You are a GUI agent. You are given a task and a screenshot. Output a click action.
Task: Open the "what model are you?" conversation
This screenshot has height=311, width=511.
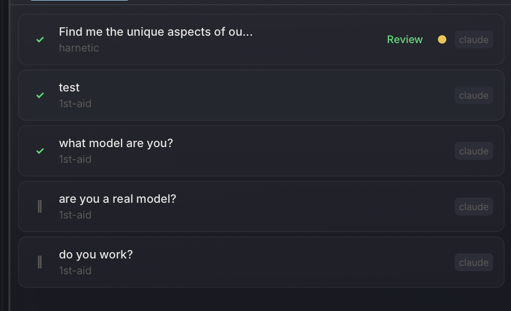tap(116, 143)
